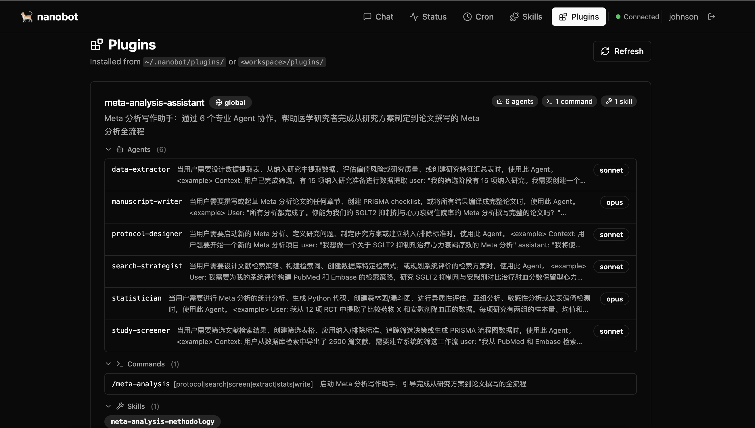755x428 pixels.
Task: Select the data-extractor agent row
Action: pos(370,175)
